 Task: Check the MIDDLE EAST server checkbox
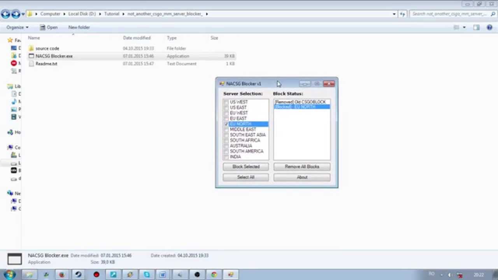tap(226, 129)
